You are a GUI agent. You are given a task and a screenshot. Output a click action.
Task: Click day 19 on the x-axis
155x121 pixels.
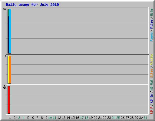click(91, 118)
